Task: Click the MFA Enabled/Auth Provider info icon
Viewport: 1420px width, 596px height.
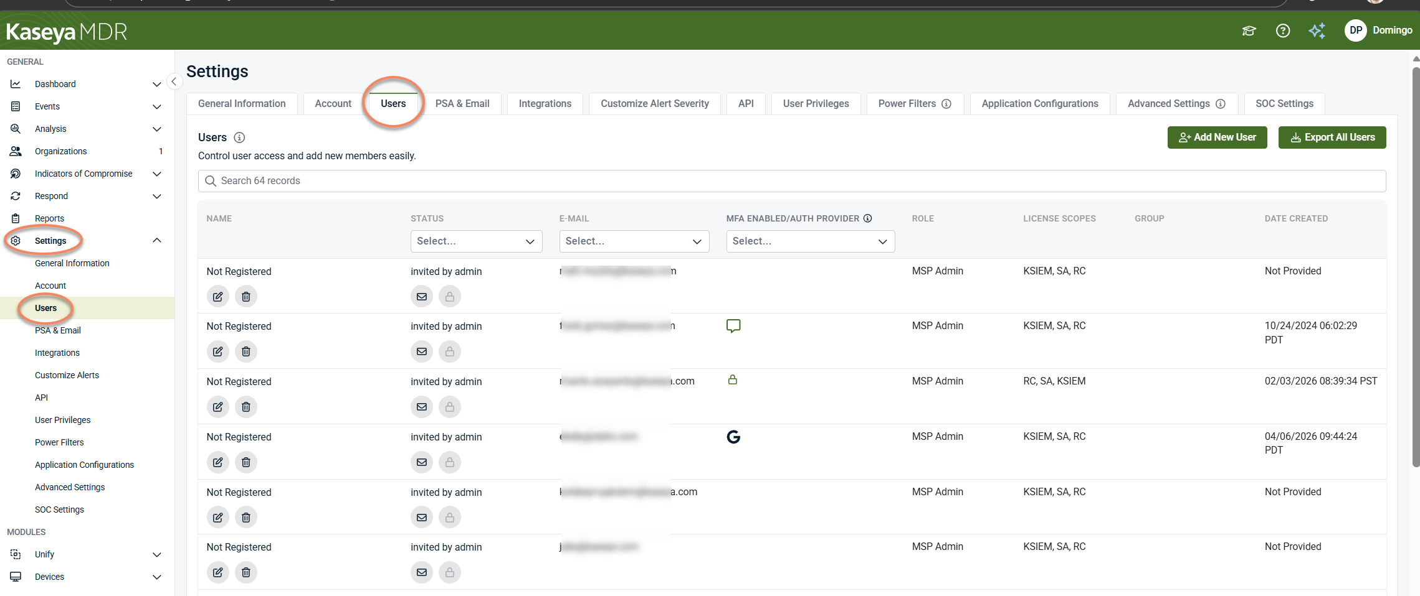Action: 868,218
